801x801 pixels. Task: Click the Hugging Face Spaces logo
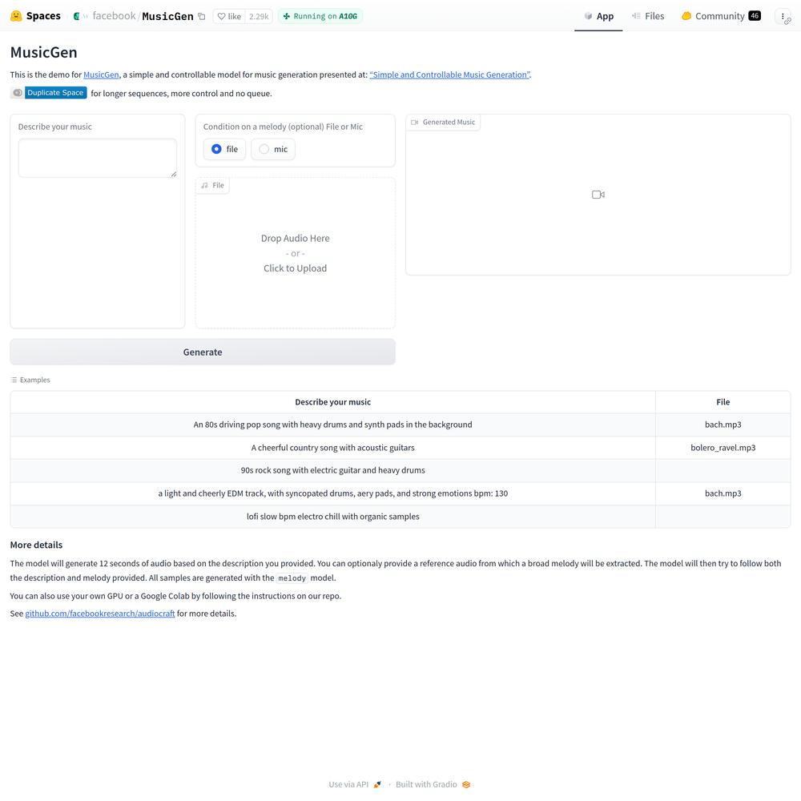(16, 16)
